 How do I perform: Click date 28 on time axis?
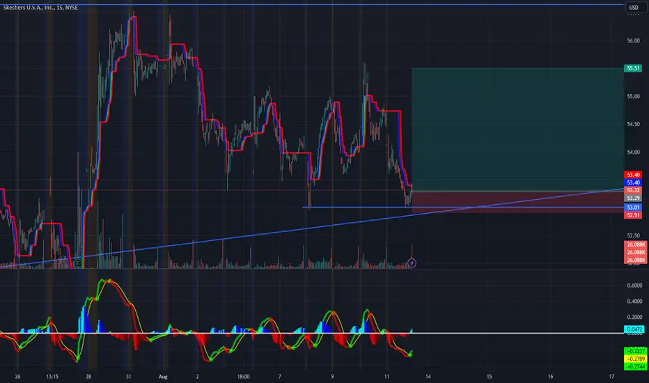88,377
